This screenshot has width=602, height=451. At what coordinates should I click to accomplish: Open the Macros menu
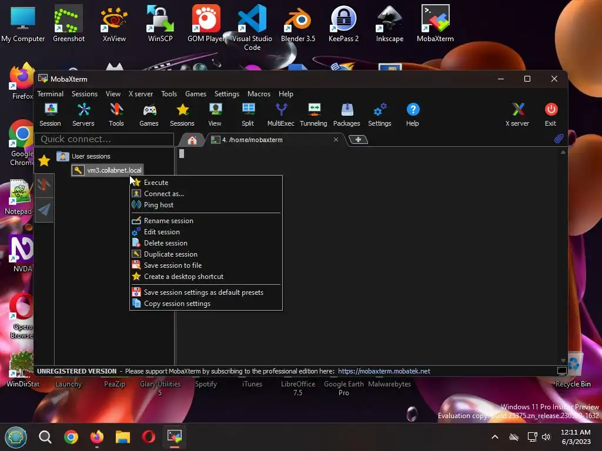pyautogui.click(x=259, y=94)
